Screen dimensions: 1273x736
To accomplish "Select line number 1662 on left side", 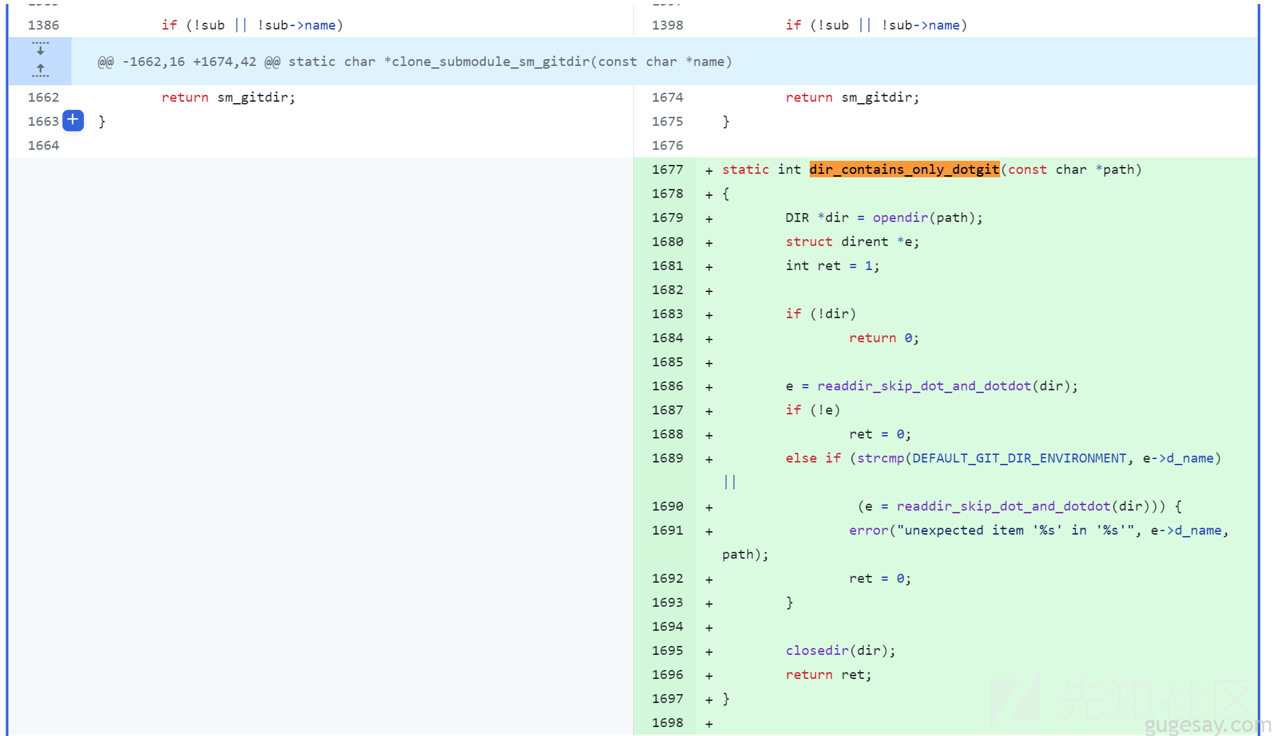I will 43,97.
